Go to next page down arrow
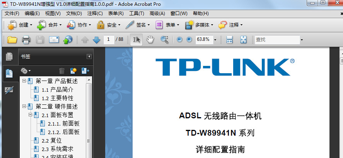The height and width of the screenshot is (158, 343). [96, 40]
